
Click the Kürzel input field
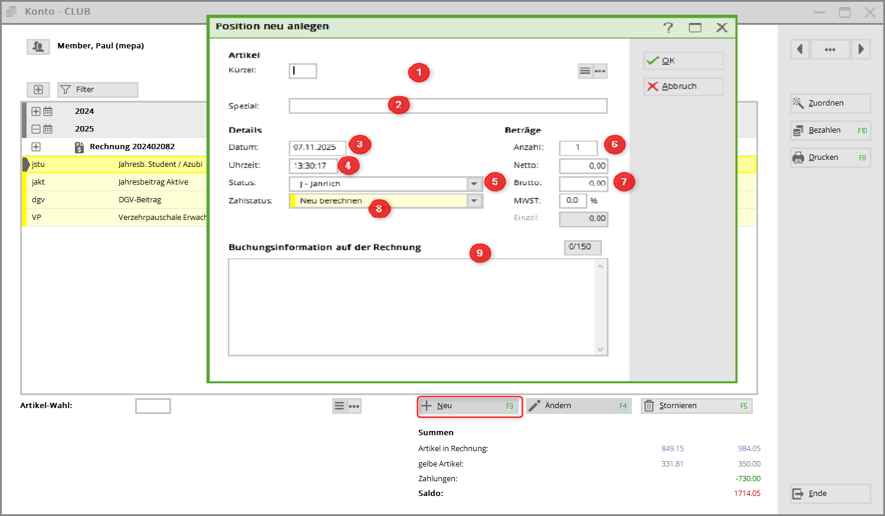click(x=303, y=71)
